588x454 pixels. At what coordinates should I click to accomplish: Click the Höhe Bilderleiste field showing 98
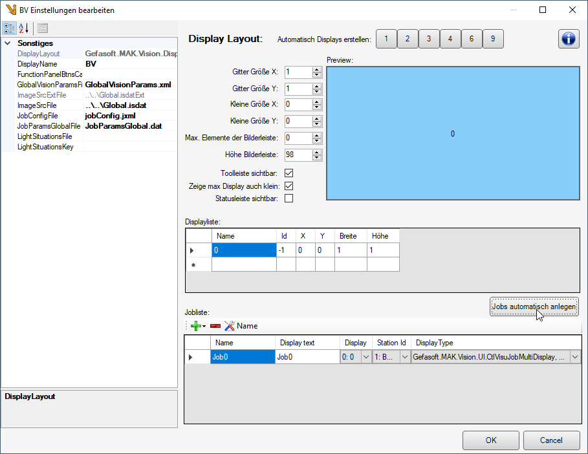click(x=298, y=155)
